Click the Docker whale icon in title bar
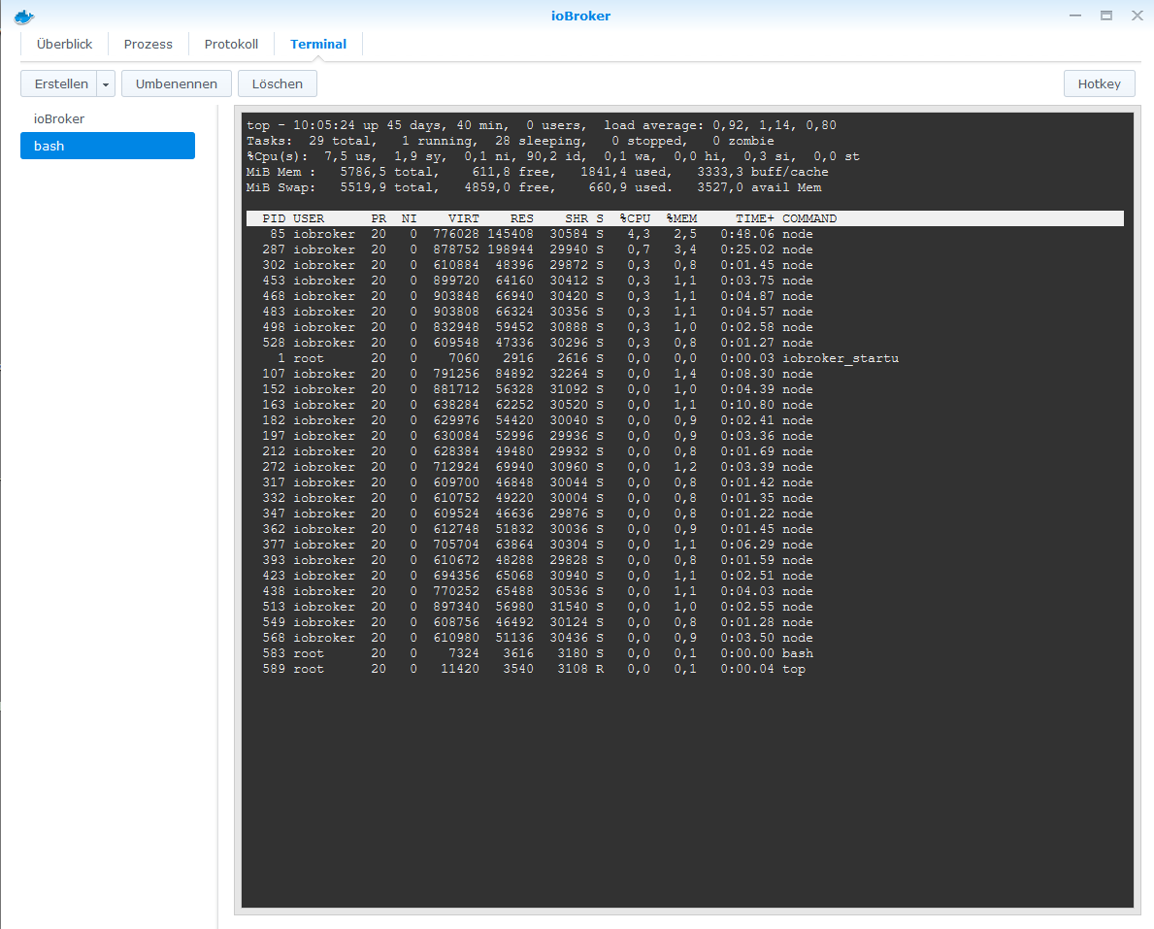This screenshot has width=1154, height=929. (x=24, y=17)
